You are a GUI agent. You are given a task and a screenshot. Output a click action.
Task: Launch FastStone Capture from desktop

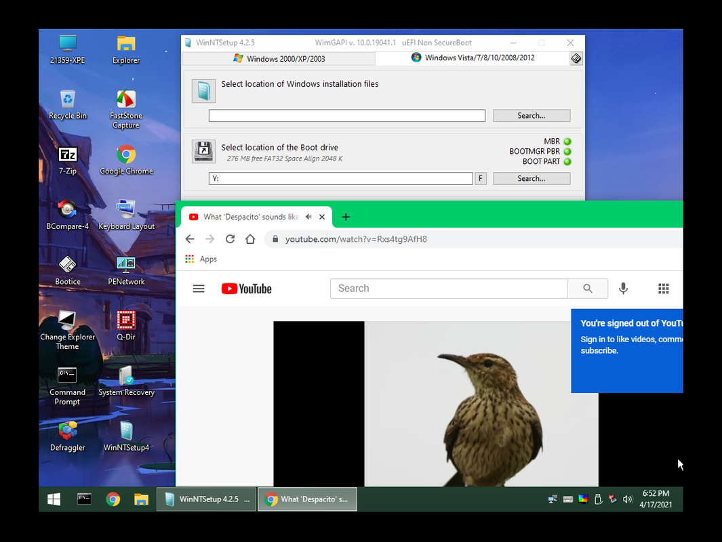click(x=125, y=110)
